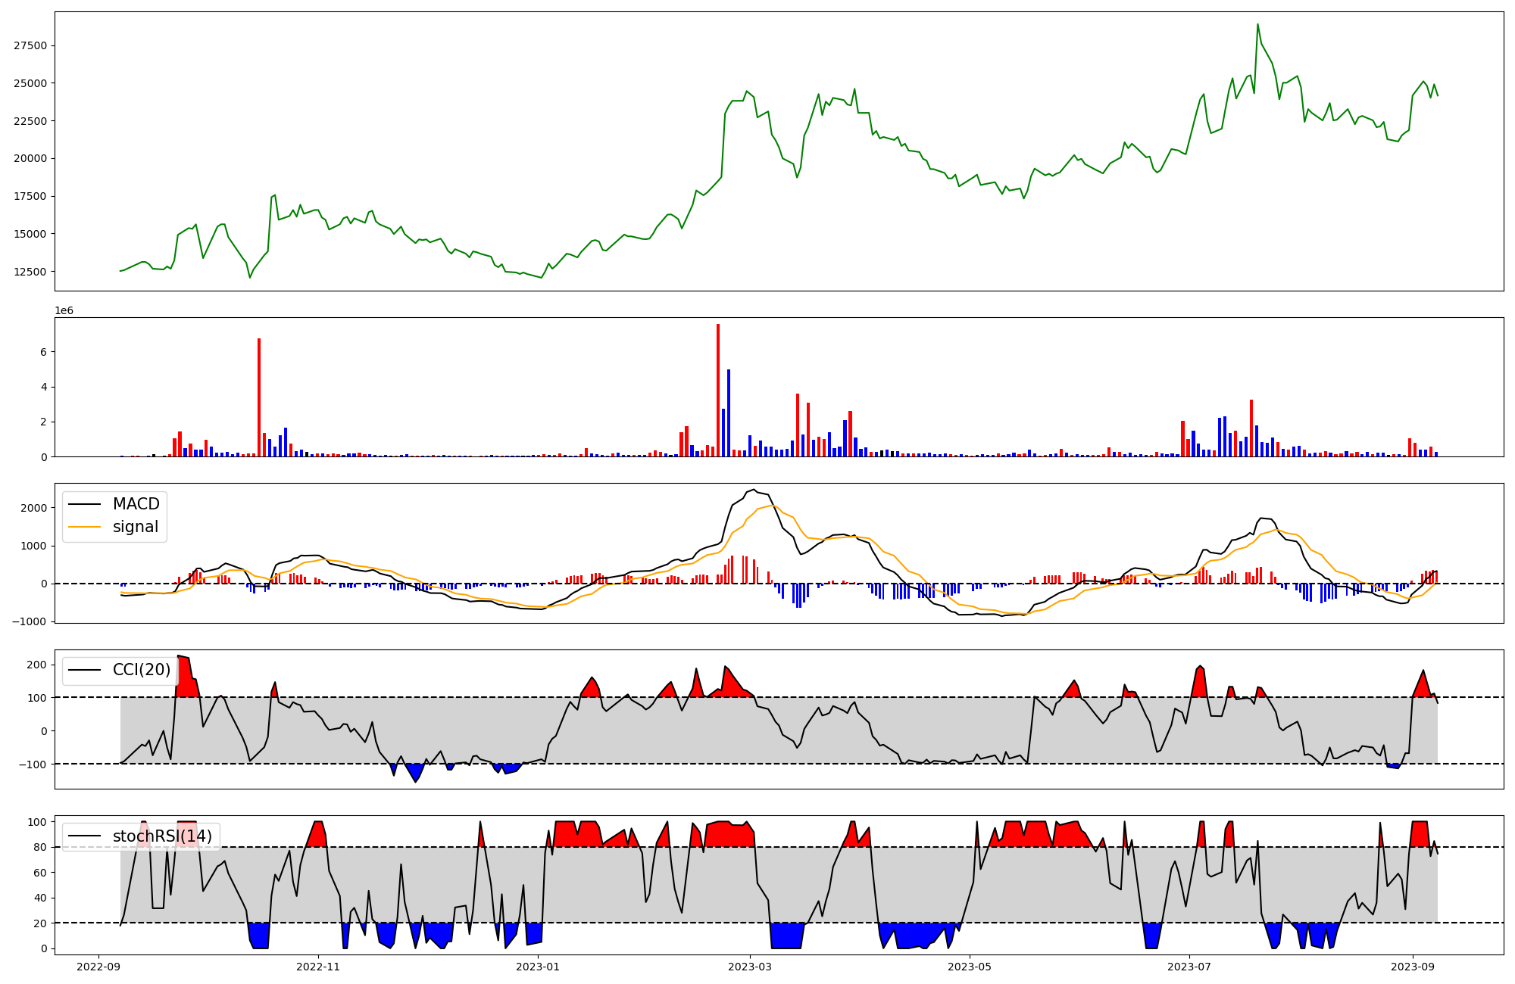1515x984 pixels.
Task: Select the CCI(20) legend entry
Action: pos(142,670)
